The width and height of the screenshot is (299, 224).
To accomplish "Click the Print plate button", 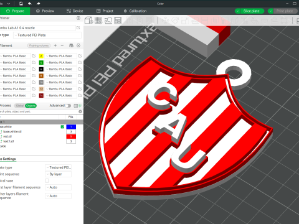I will (286, 11).
